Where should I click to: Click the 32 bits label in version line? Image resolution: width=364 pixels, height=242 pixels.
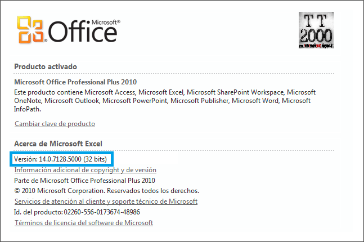tap(95, 159)
